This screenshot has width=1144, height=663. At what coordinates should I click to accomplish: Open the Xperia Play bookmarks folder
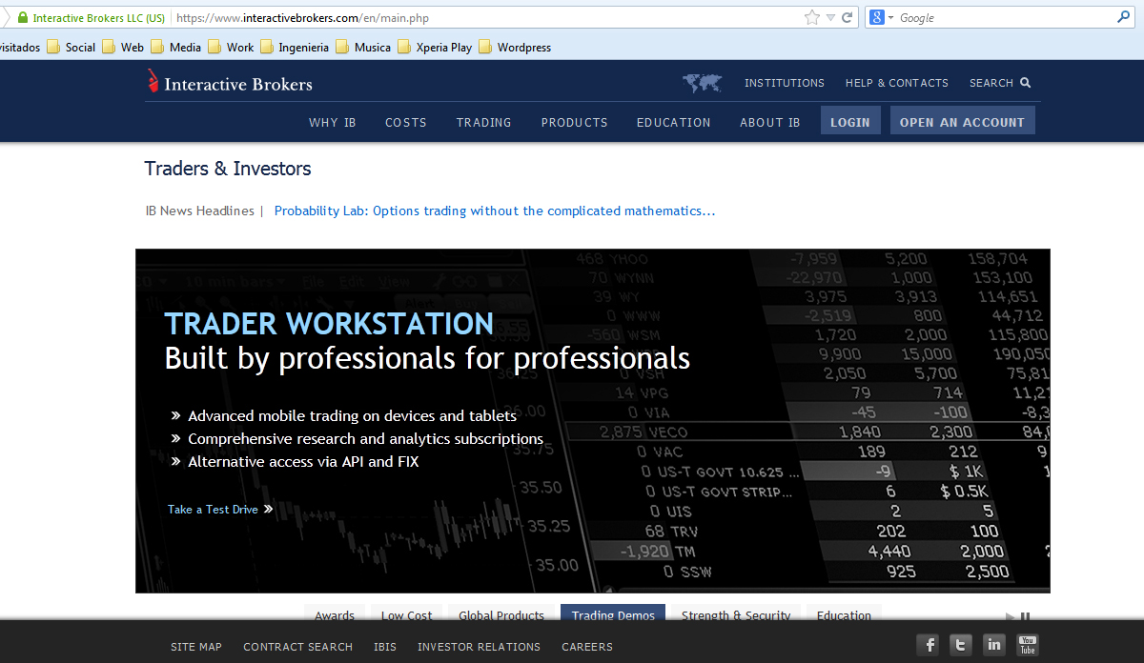click(435, 47)
